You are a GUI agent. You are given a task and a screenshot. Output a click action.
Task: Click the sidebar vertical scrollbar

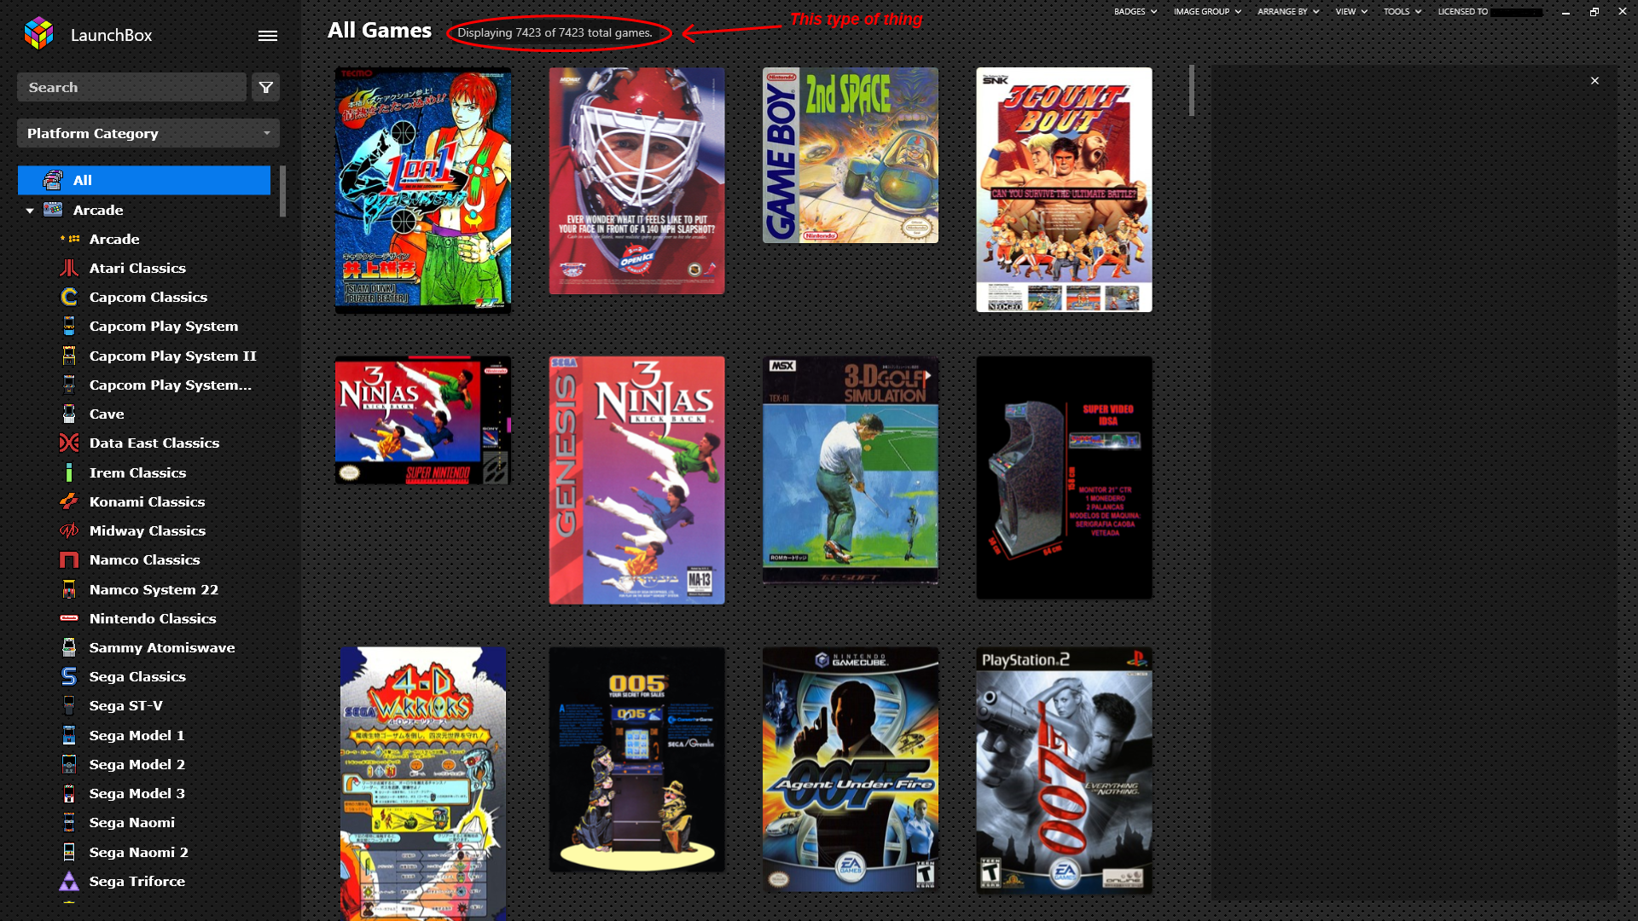pos(282,191)
